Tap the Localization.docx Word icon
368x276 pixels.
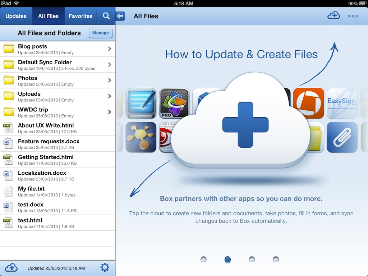[8, 175]
